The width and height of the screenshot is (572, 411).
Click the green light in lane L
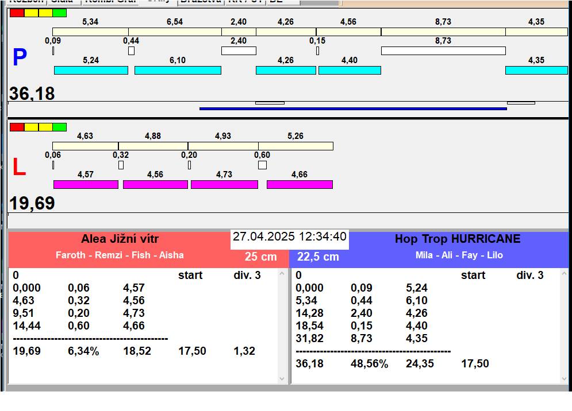coord(59,127)
